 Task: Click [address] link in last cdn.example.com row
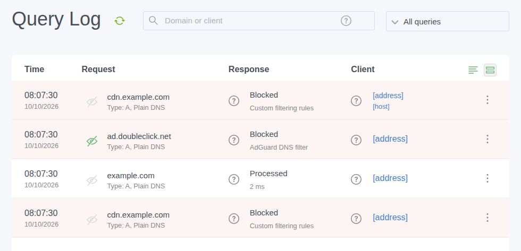390,217
